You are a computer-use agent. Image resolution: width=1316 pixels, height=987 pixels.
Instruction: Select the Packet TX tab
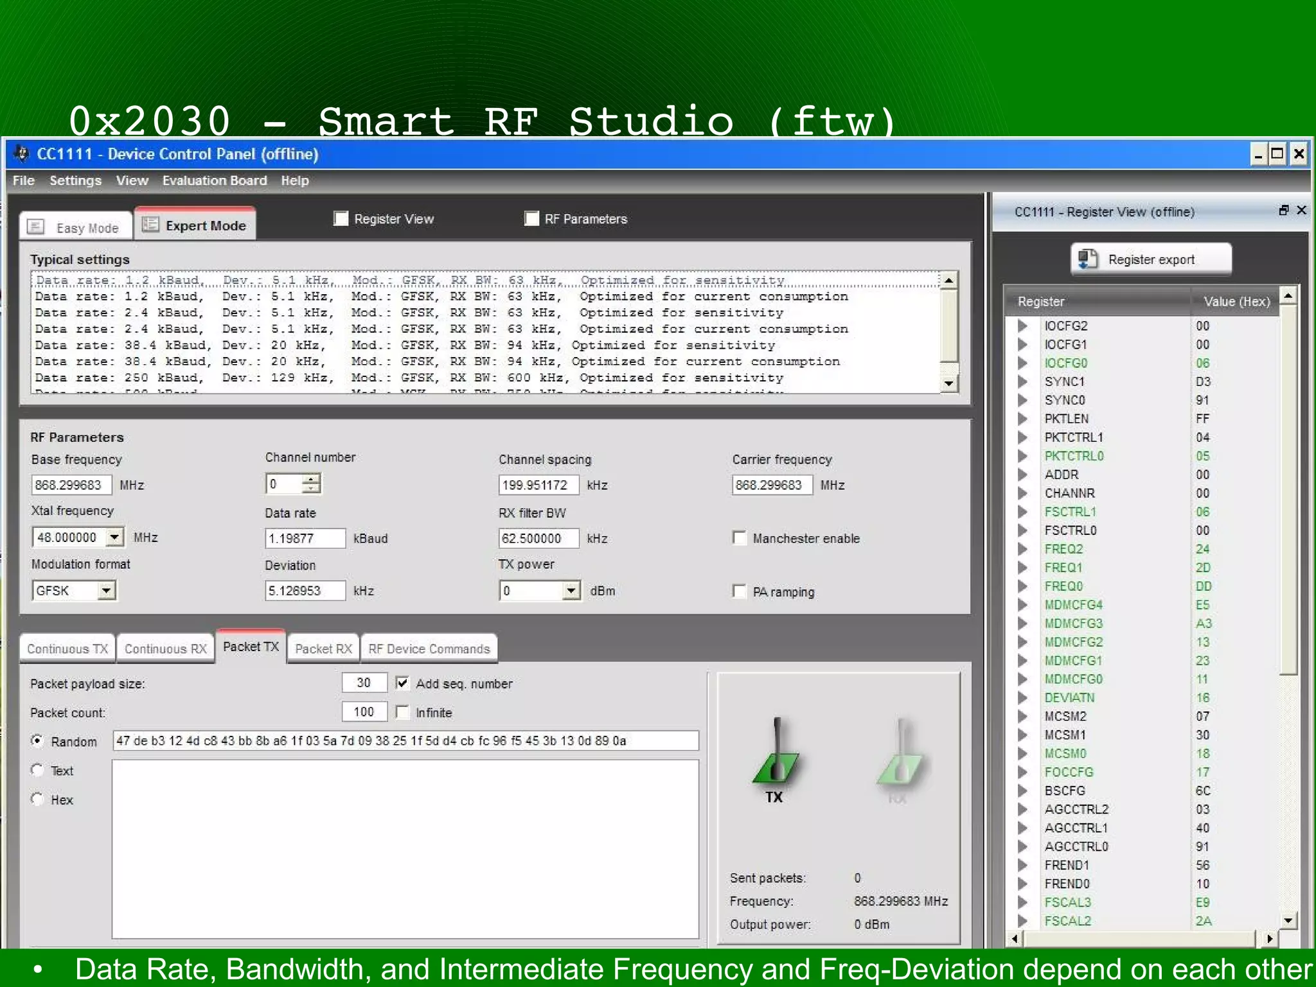coord(251,646)
